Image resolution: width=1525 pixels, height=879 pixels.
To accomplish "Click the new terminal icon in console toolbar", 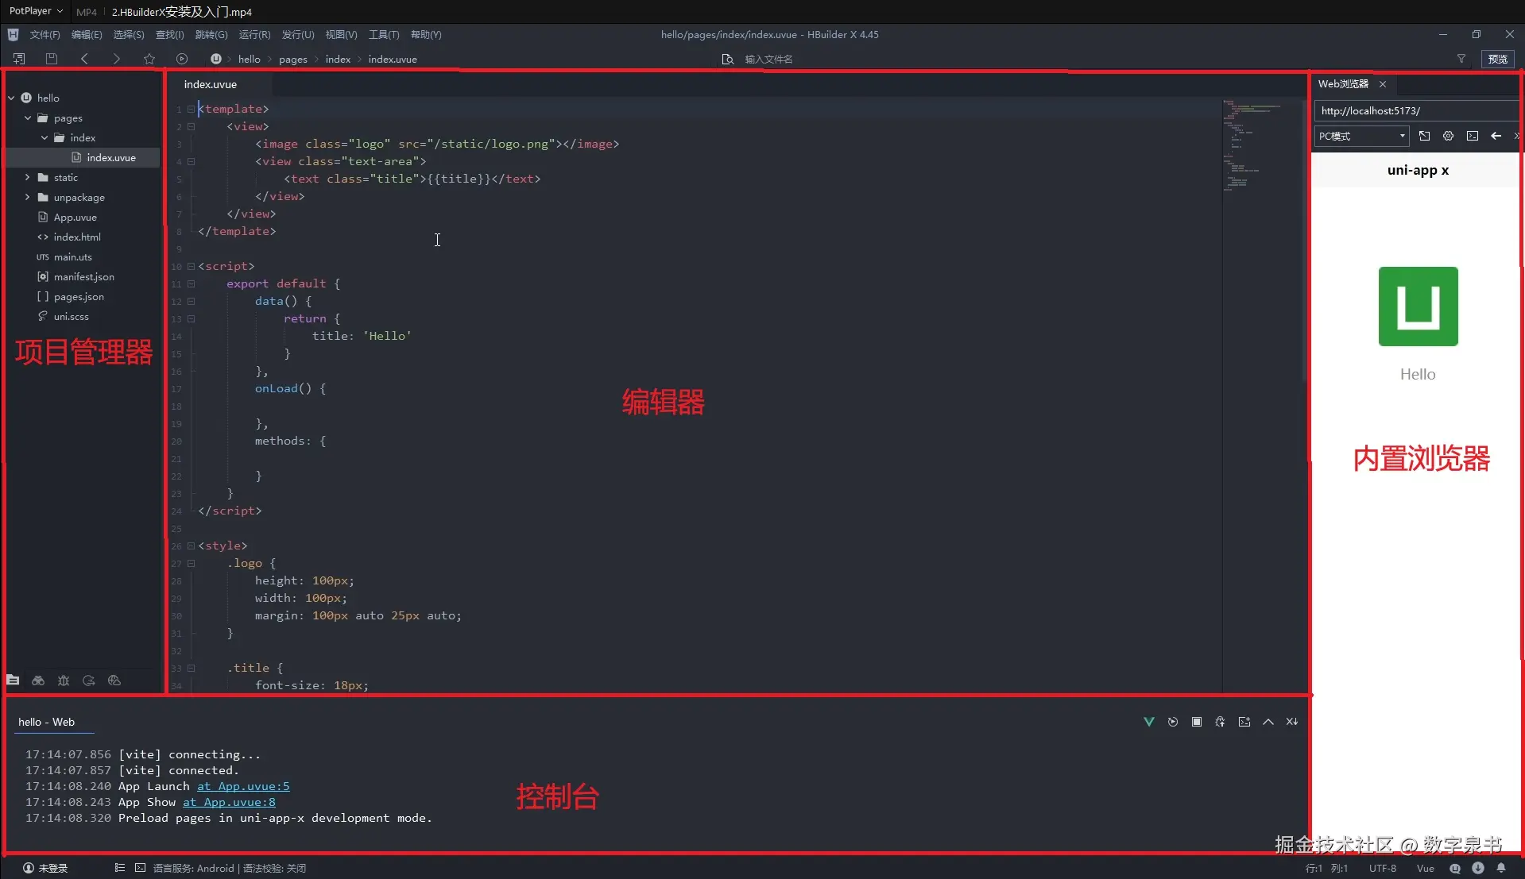I will tap(1244, 722).
